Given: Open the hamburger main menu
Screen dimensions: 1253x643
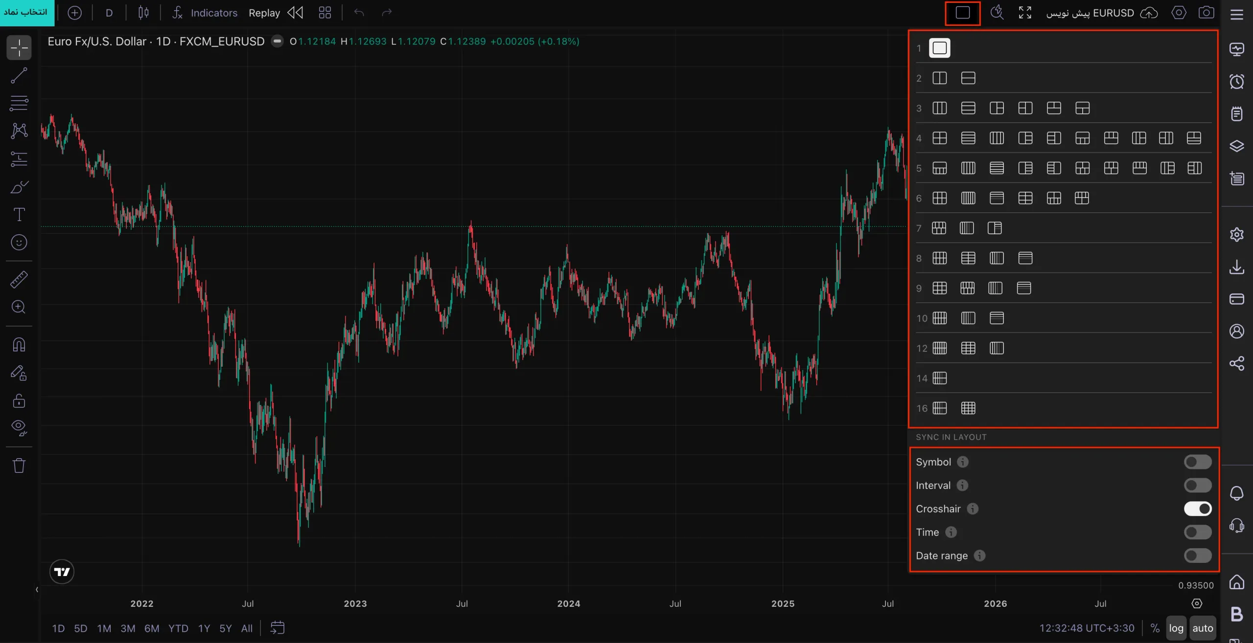Looking at the screenshot, I should pyautogui.click(x=1237, y=14).
